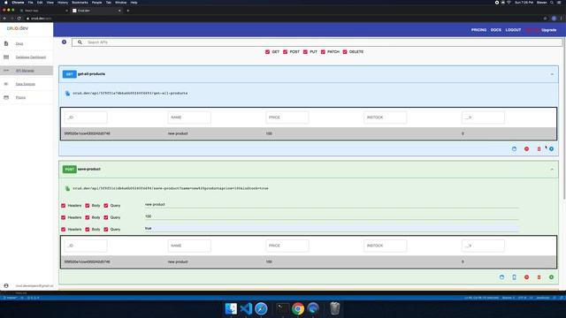Click the Docs sidebar document icon

[x=6, y=43]
